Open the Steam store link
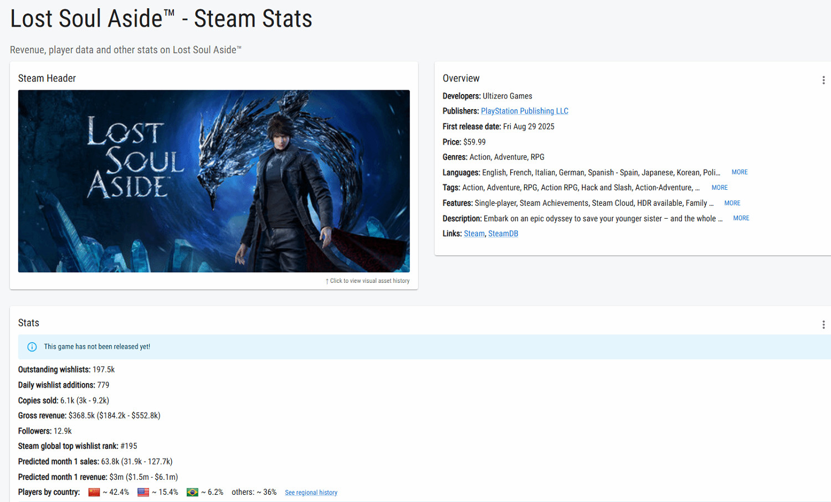 (474, 233)
